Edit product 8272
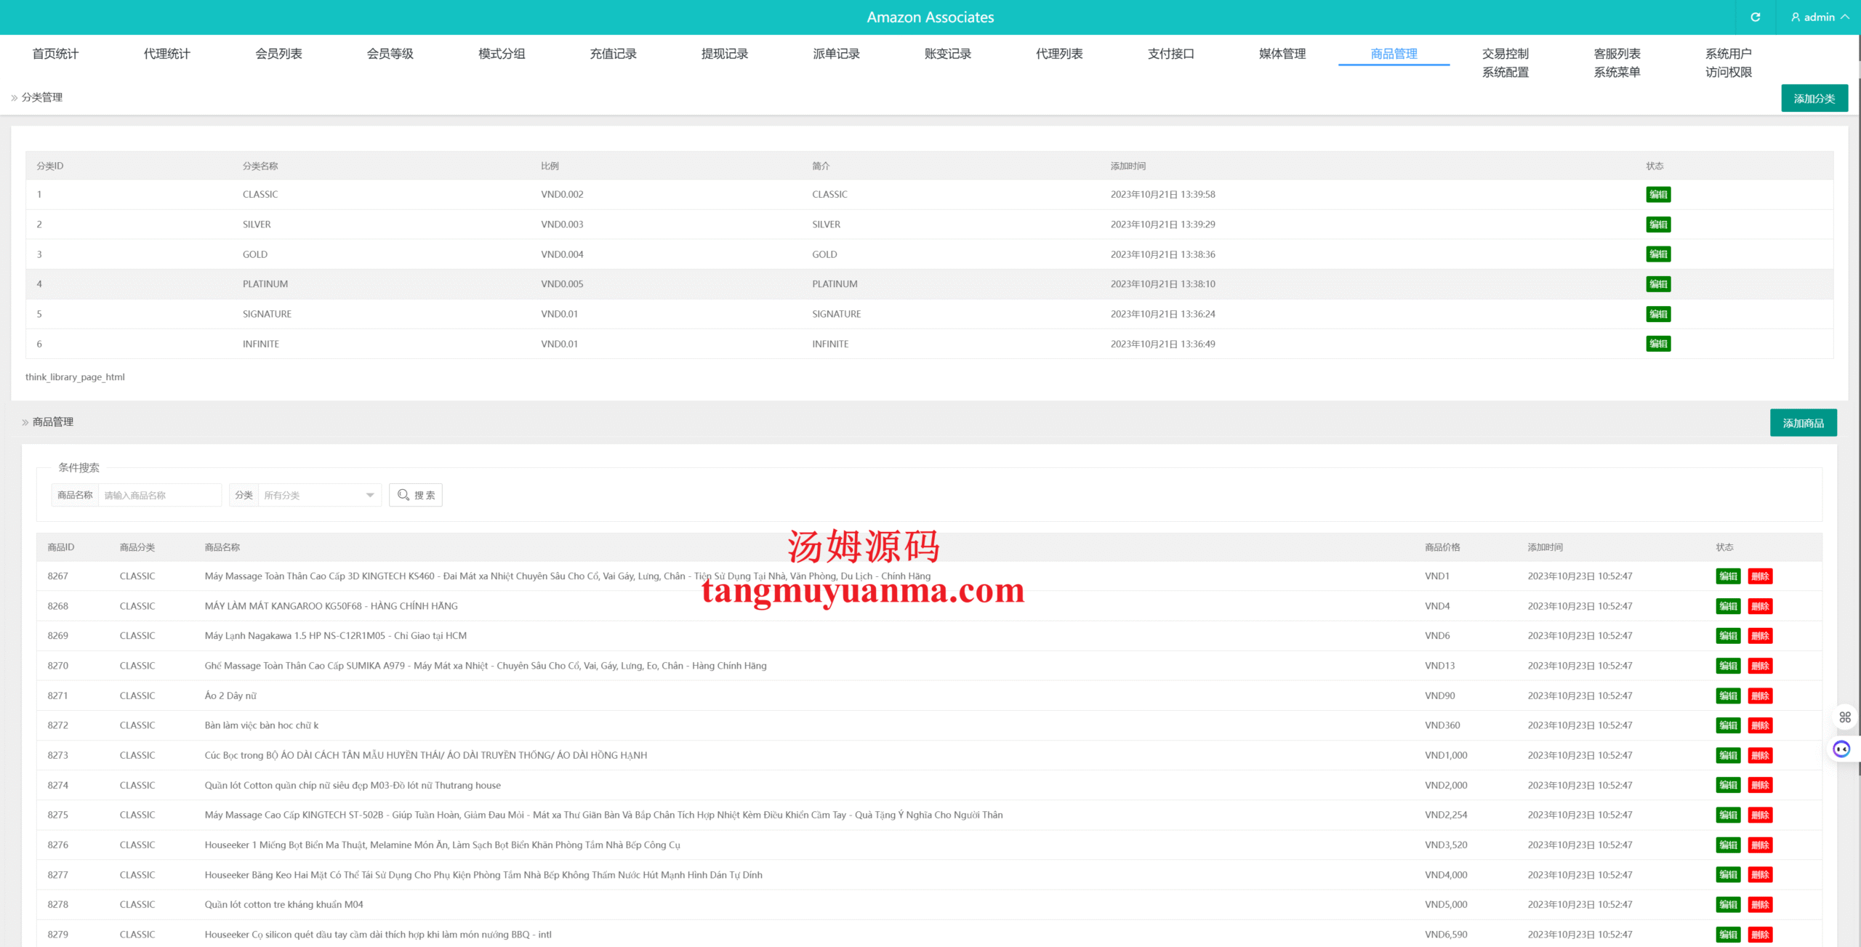The height and width of the screenshot is (947, 1861). coord(1727,725)
